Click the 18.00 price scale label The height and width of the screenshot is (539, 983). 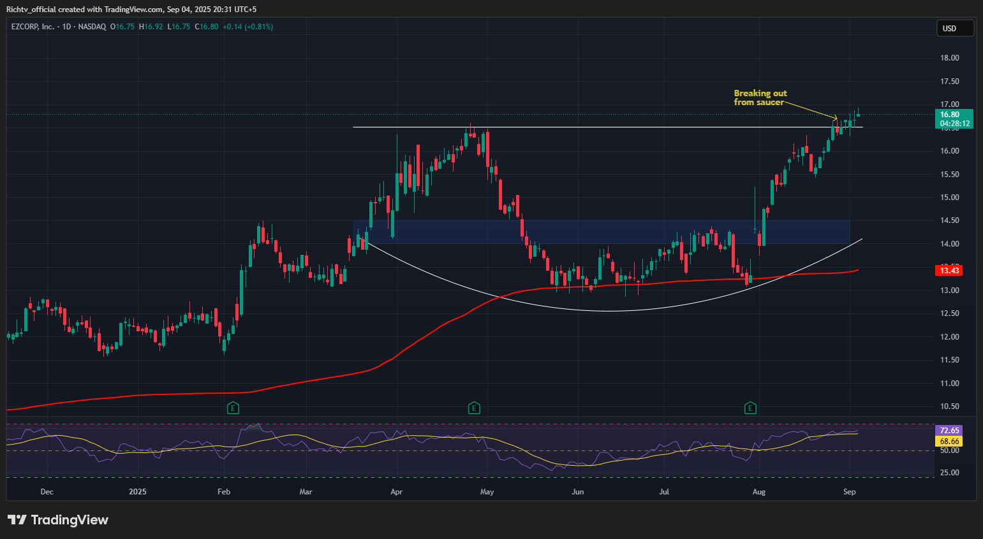point(950,58)
